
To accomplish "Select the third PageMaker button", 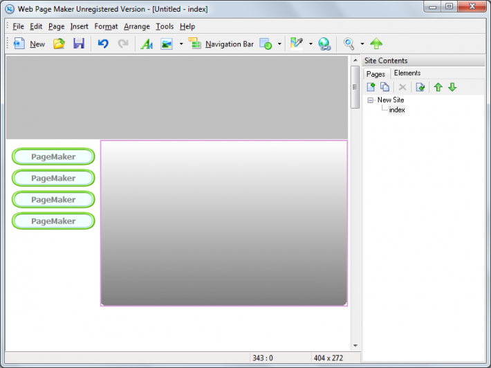I will pos(53,199).
